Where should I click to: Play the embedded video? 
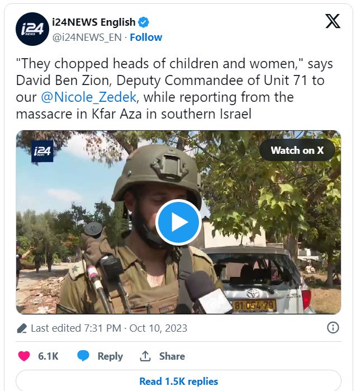(x=178, y=222)
